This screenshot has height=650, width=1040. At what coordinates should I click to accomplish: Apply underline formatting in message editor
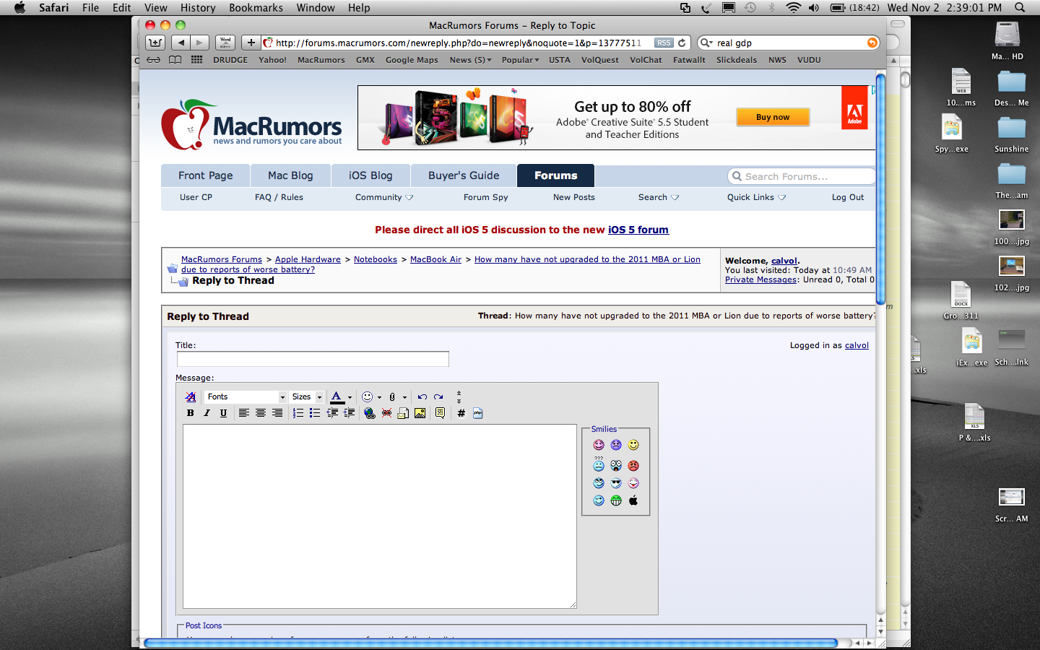pos(223,413)
